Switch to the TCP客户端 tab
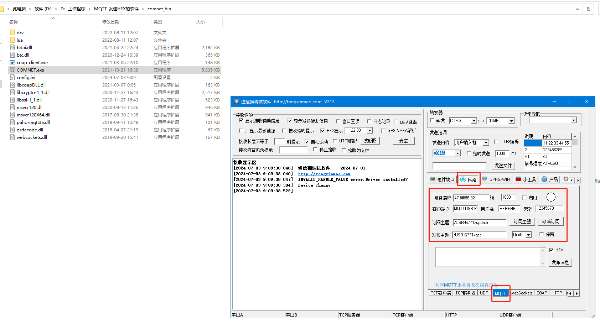Image resolution: width=600 pixels, height=324 pixels. point(441,293)
